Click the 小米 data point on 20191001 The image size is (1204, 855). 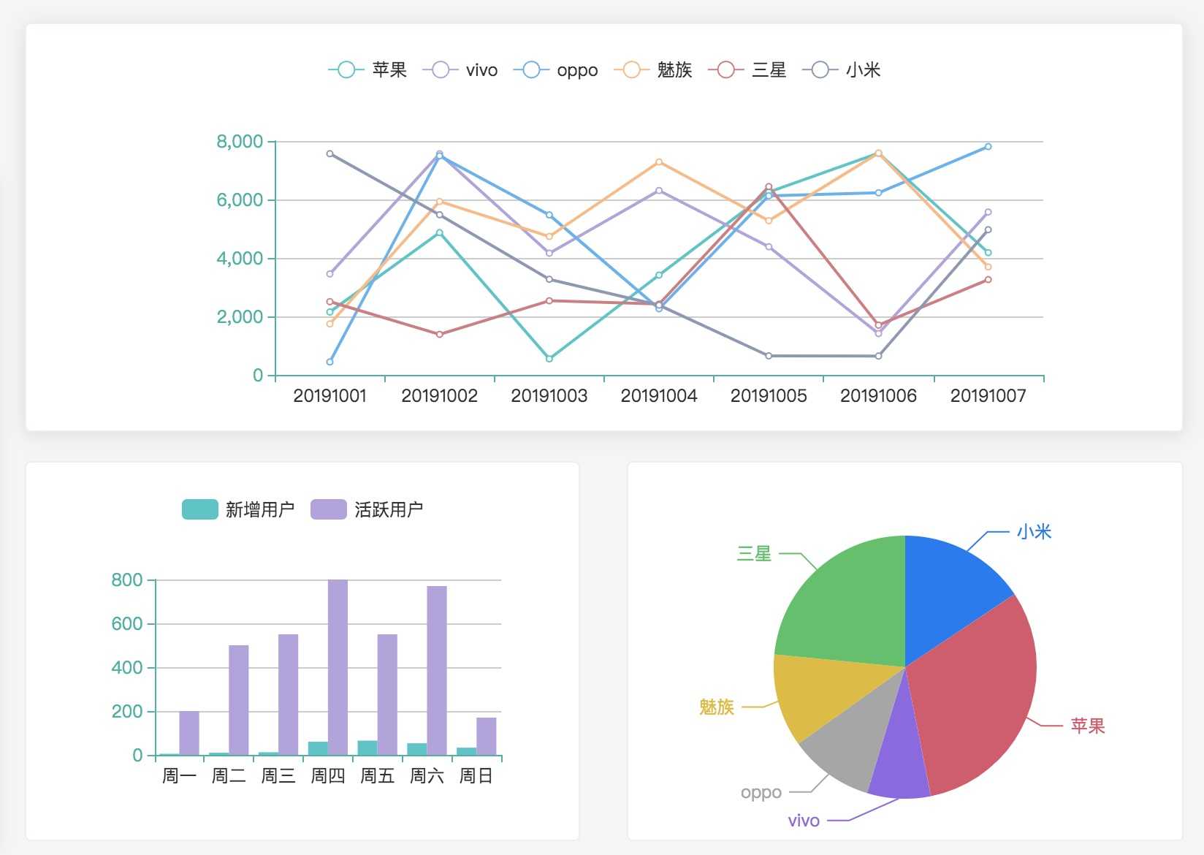click(x=329, y=153)
